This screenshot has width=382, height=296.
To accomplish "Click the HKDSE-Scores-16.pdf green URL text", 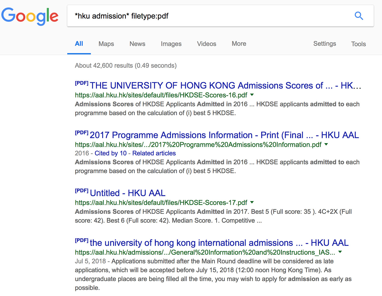I will [161, 95].
